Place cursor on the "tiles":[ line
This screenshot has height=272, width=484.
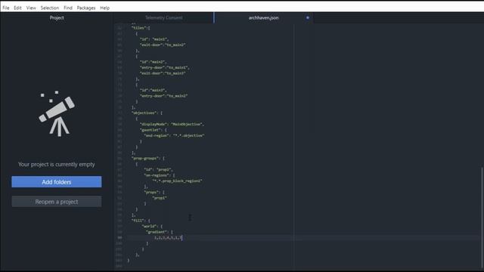pos(141,28)
